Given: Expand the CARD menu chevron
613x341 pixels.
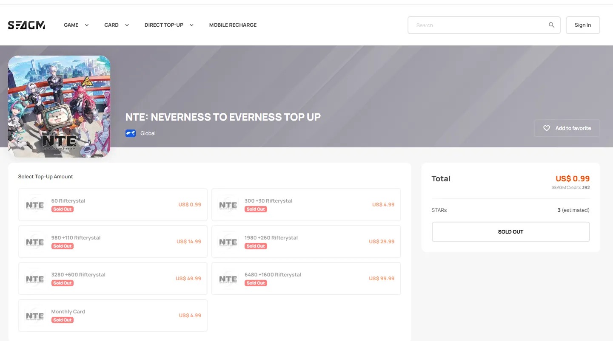Looking at the screenshot, I should [x=127, y=25].
